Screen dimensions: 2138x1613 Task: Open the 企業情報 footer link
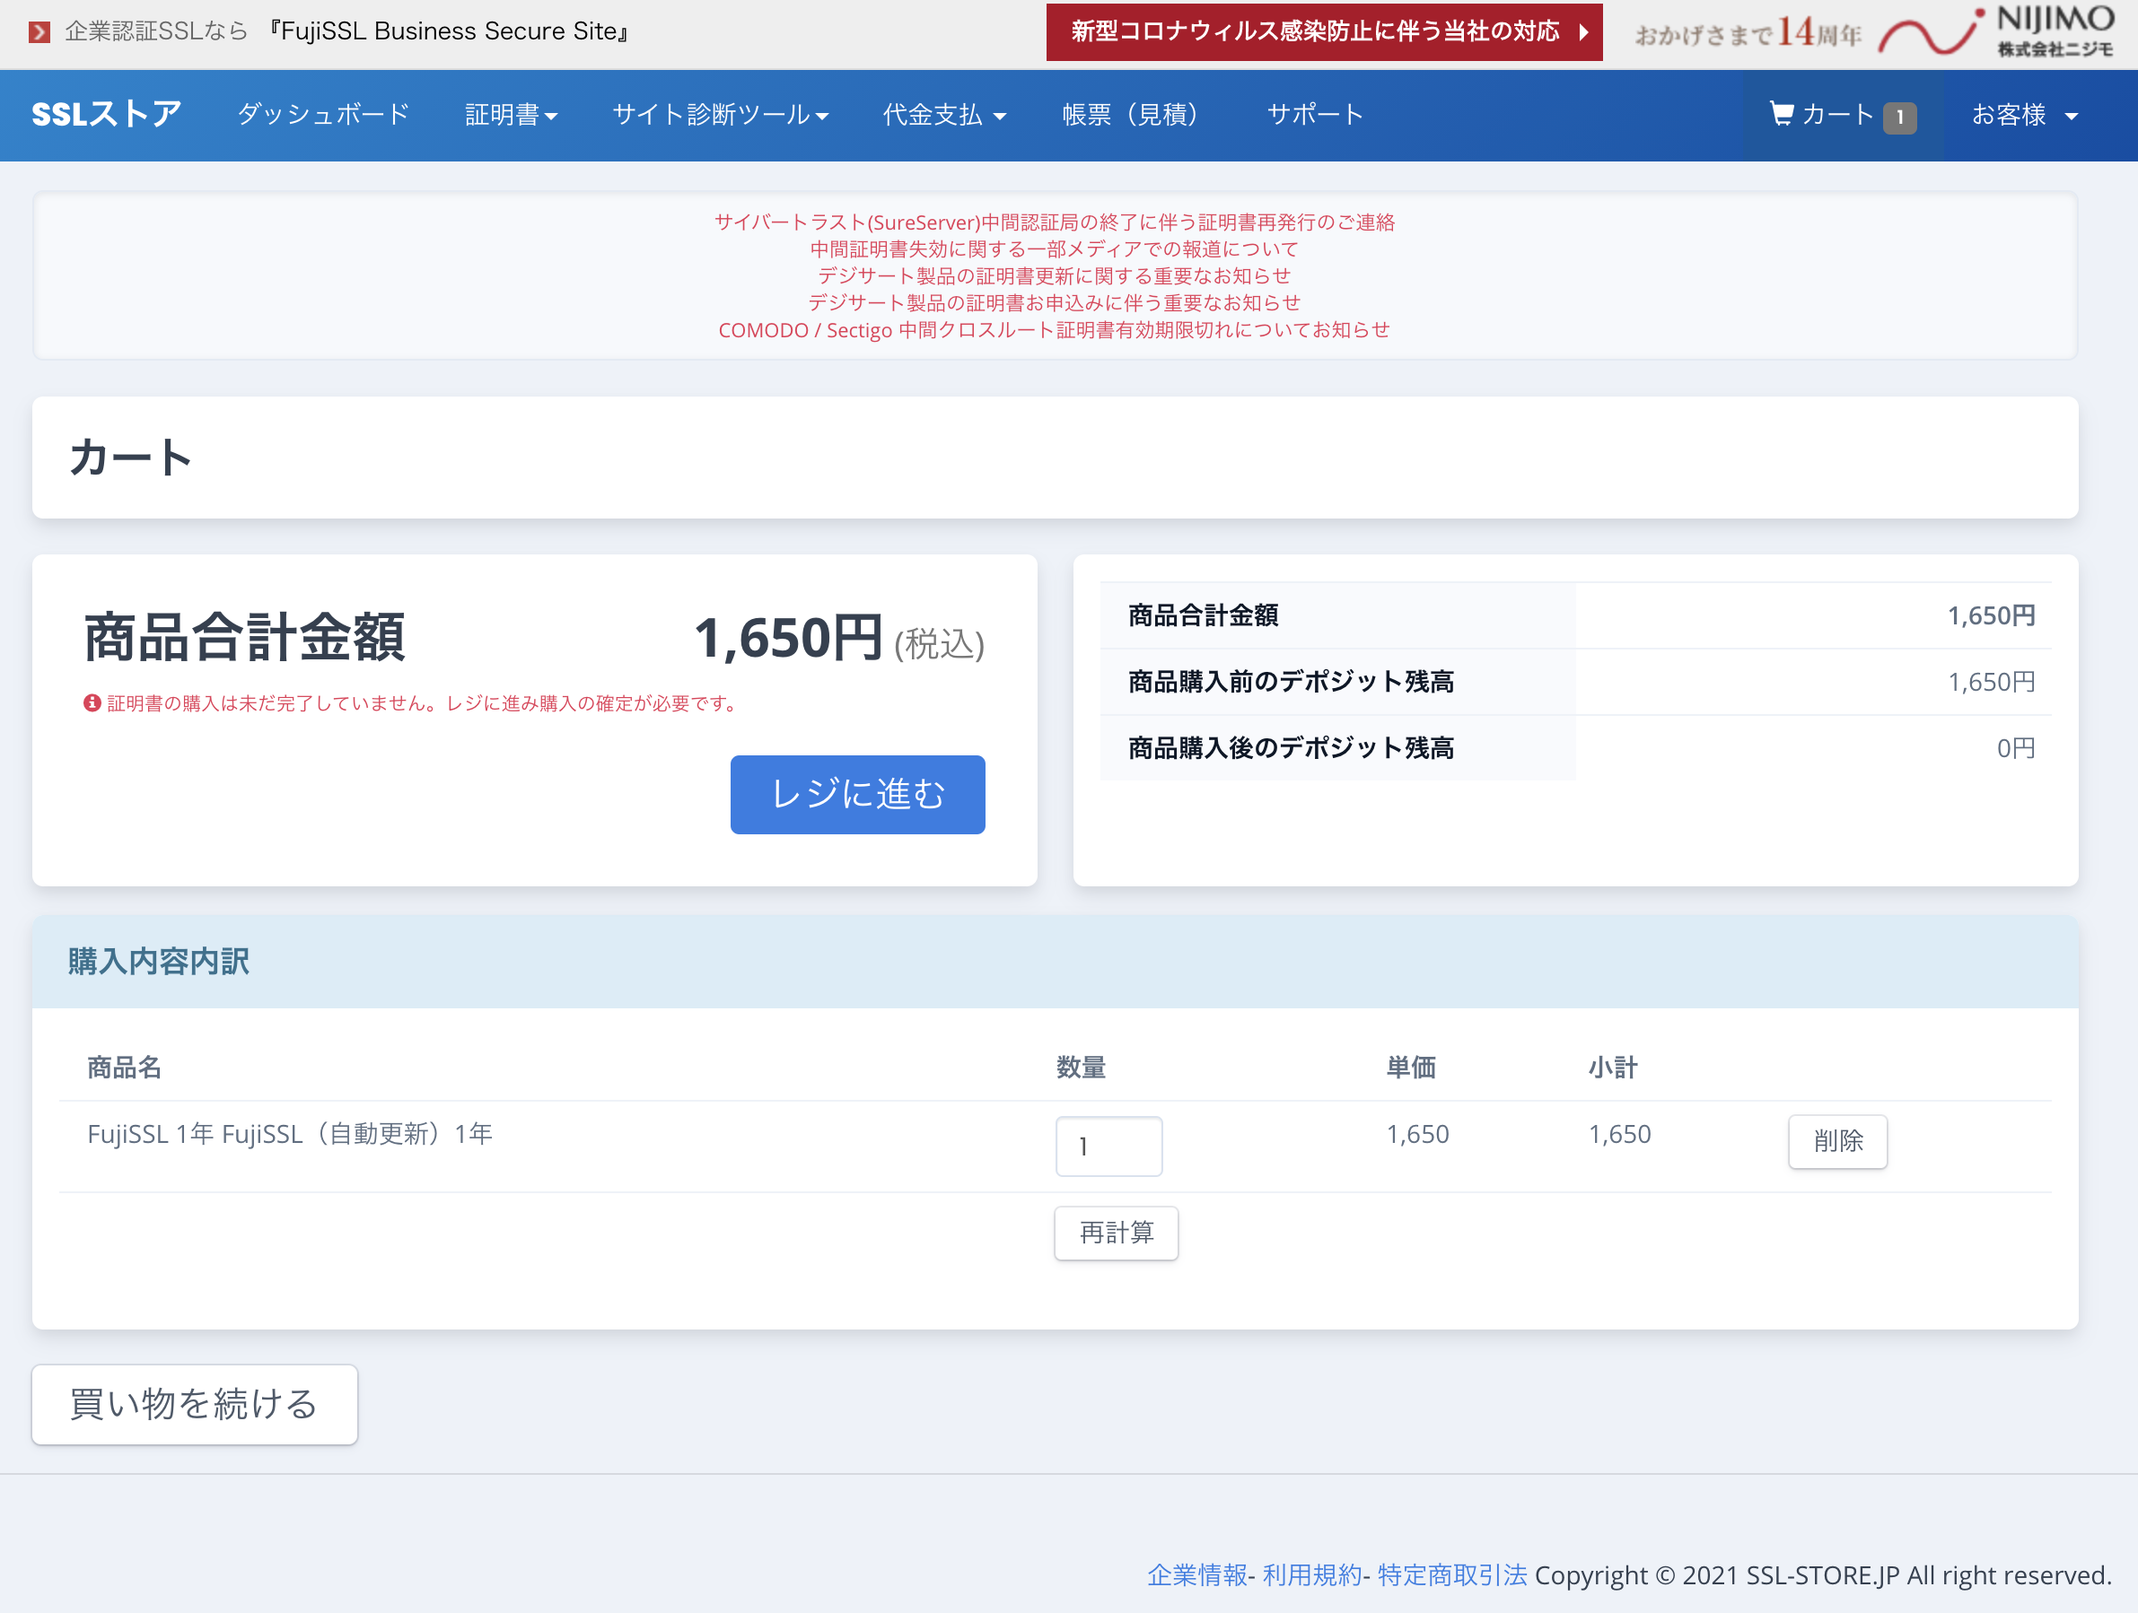(x=1197, y=1575)
